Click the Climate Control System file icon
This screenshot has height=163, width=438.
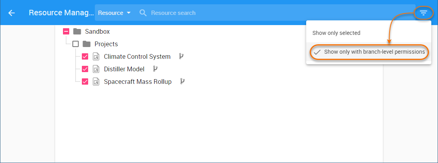click(96, 56)
